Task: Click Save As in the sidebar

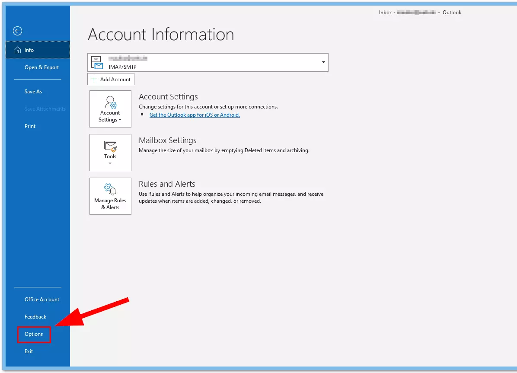Action: [33, 91]
